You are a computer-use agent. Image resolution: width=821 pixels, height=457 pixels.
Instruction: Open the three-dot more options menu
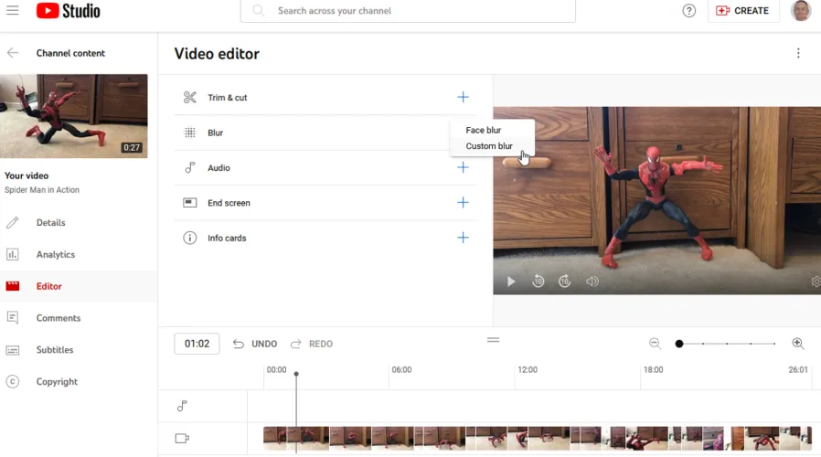pyautogui.click(x=798, y=54)
